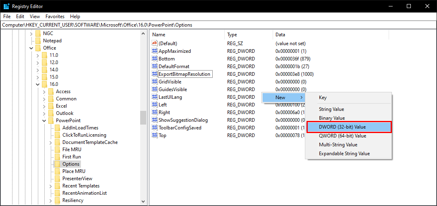This screenshot has height=206, width=437.
Task: Click the Registry Editor title bar icon
Action: tap(6, 6)
